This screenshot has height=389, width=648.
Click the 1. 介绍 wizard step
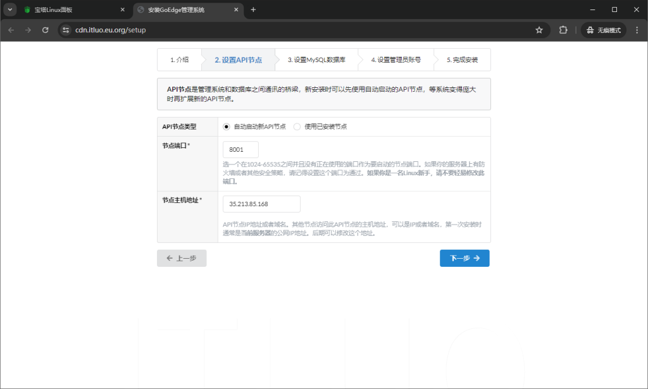coord(178,59)
